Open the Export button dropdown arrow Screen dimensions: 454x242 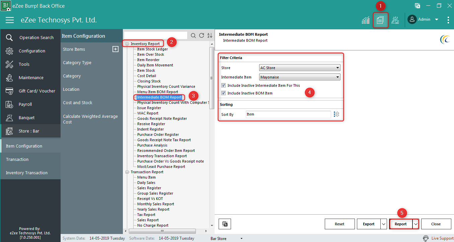[x=384, y=224]
